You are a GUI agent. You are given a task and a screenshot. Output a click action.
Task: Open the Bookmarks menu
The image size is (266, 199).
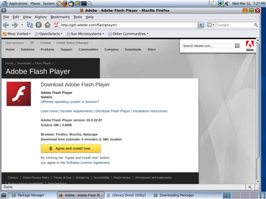(60, 17)
